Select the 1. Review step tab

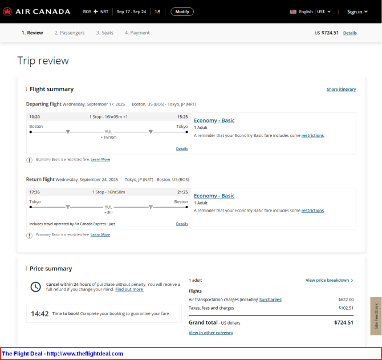click(32, 33)
